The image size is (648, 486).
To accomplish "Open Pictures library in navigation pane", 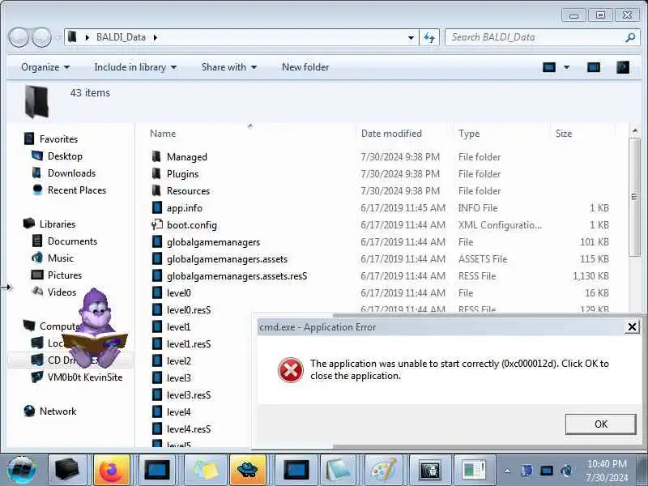I will [65, 275].
